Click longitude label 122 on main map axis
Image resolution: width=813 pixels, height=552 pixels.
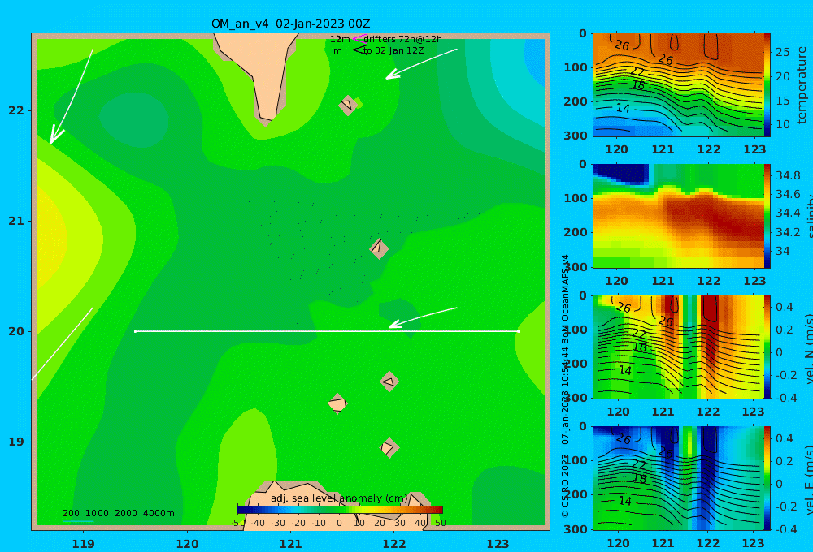pyautogui.click(x=394, y=544)
